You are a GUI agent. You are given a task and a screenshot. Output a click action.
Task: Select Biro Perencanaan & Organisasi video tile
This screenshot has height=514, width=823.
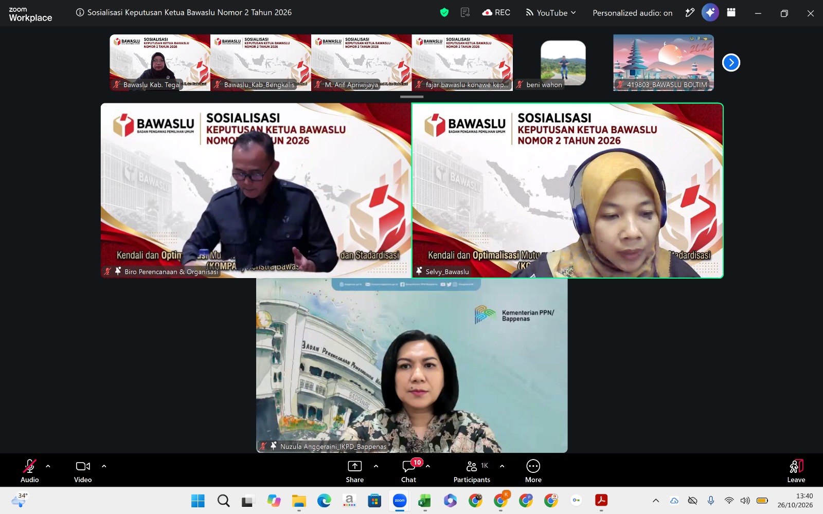click(x=256, y=191)
